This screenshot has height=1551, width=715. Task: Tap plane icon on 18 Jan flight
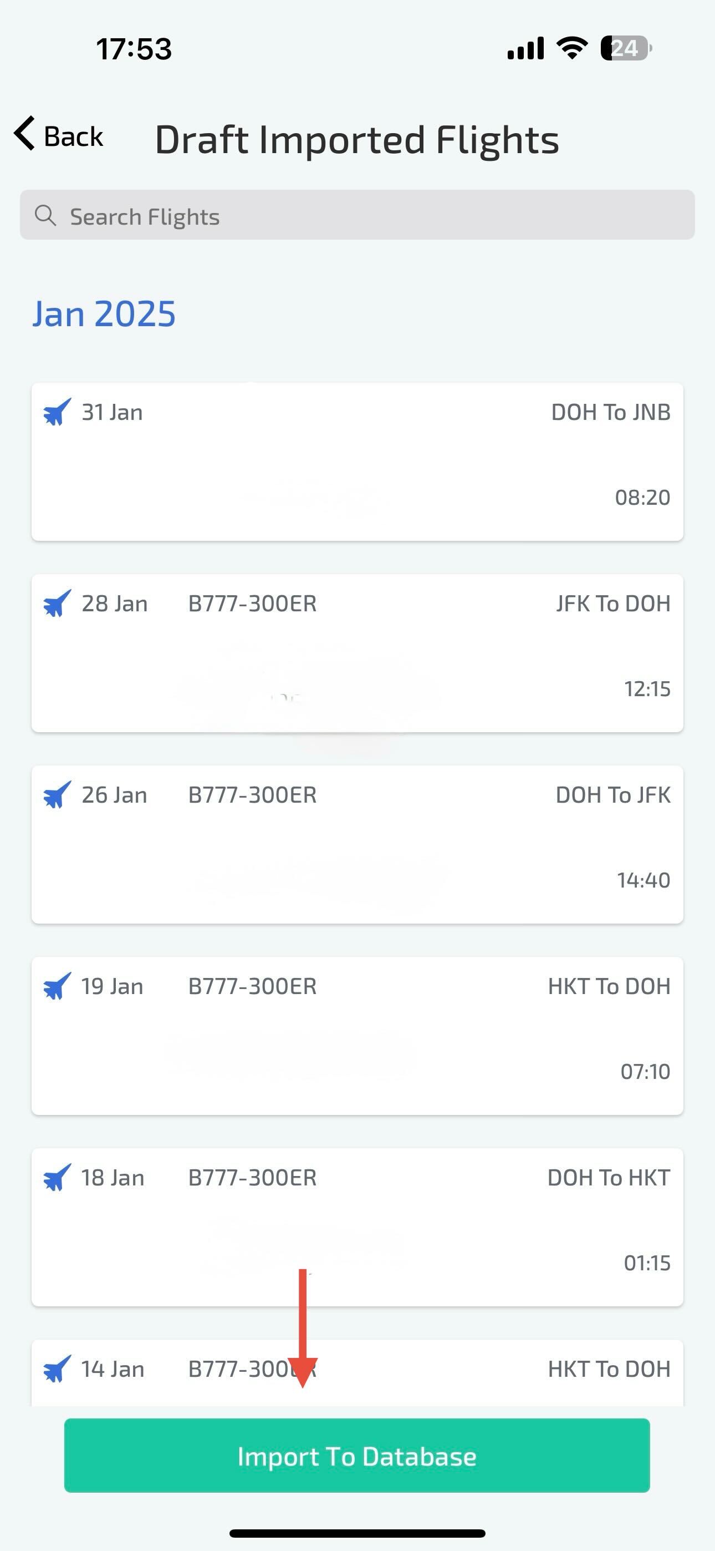tap(57, 1178)
